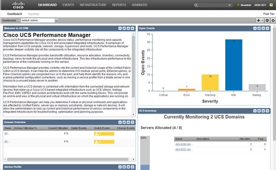The image size is (276, 170).
Task: Open the help question mark icon
Action: point(271,5)
